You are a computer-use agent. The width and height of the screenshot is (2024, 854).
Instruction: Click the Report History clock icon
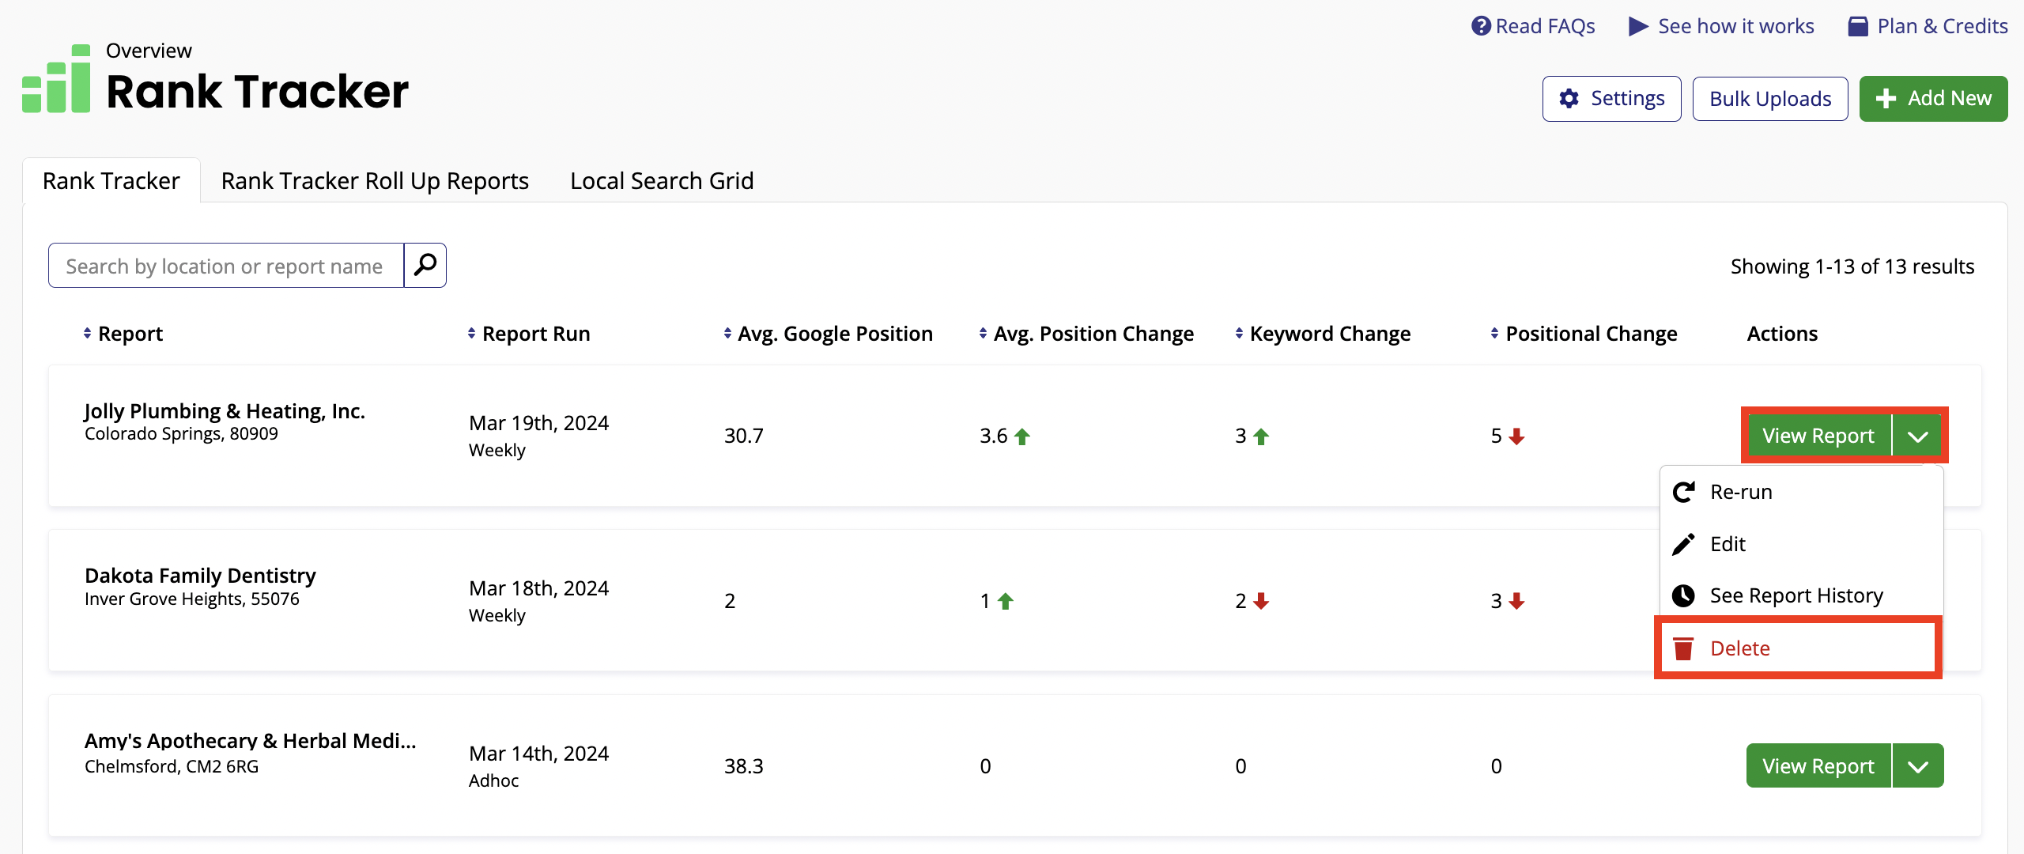pyautogui.click(x=1683, y=595)
